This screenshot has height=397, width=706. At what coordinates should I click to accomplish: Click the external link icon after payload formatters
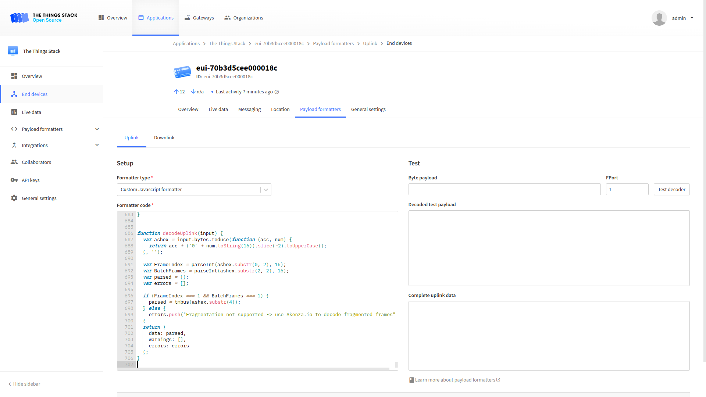click(x=498, y=380)
